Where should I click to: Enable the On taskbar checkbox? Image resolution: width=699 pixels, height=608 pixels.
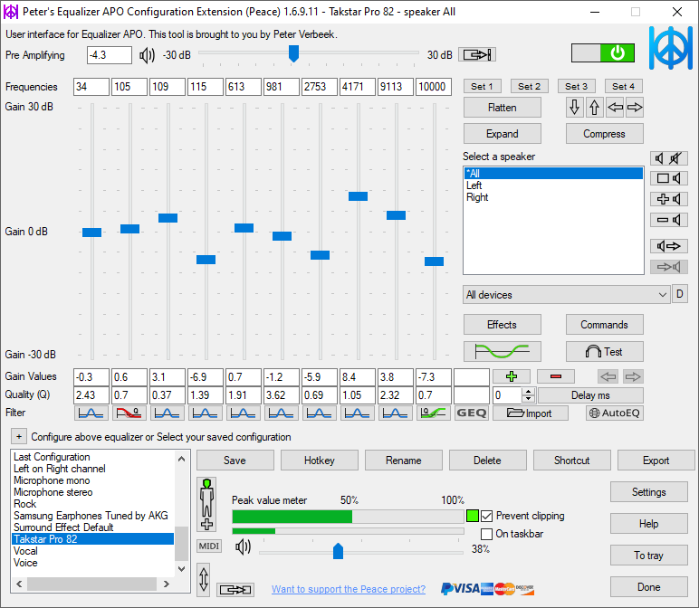click(x=487, y=534)
